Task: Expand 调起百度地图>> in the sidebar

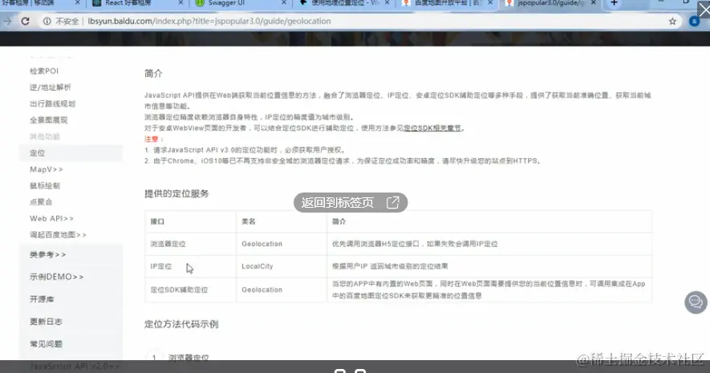Action: (58, 235)
